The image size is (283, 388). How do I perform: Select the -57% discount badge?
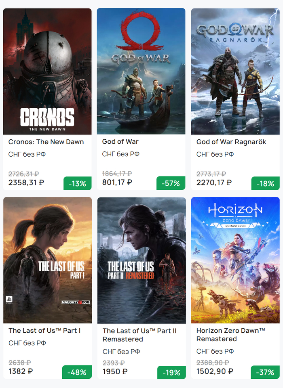(171, 183)
